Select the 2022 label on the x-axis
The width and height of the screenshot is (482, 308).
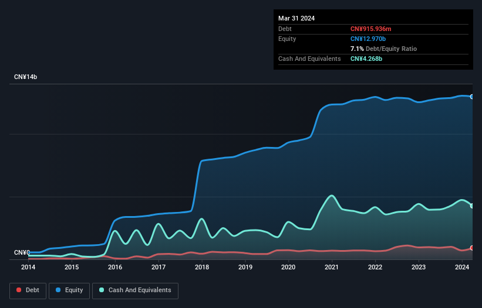pyautogui.click(x=375, y=268)
